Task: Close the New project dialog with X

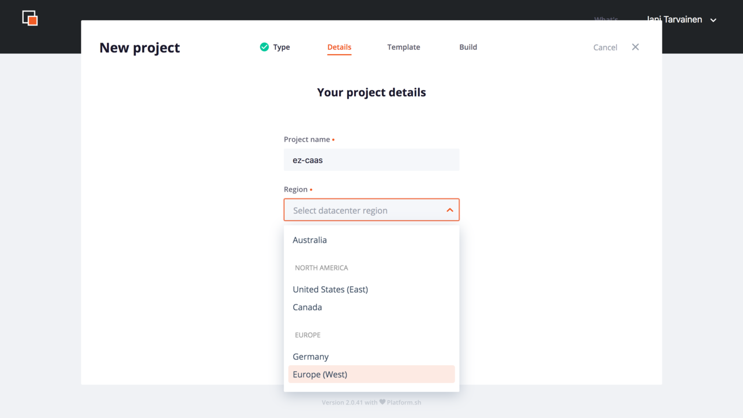Action: click(x=635, y=47)
